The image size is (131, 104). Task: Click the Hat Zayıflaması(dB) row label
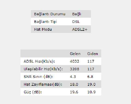(43, 84)
